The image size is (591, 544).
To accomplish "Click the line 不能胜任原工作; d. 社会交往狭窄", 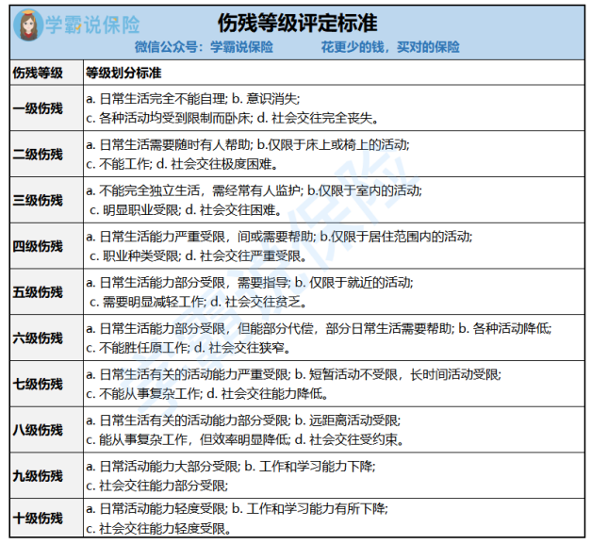I will pos(189,348).
